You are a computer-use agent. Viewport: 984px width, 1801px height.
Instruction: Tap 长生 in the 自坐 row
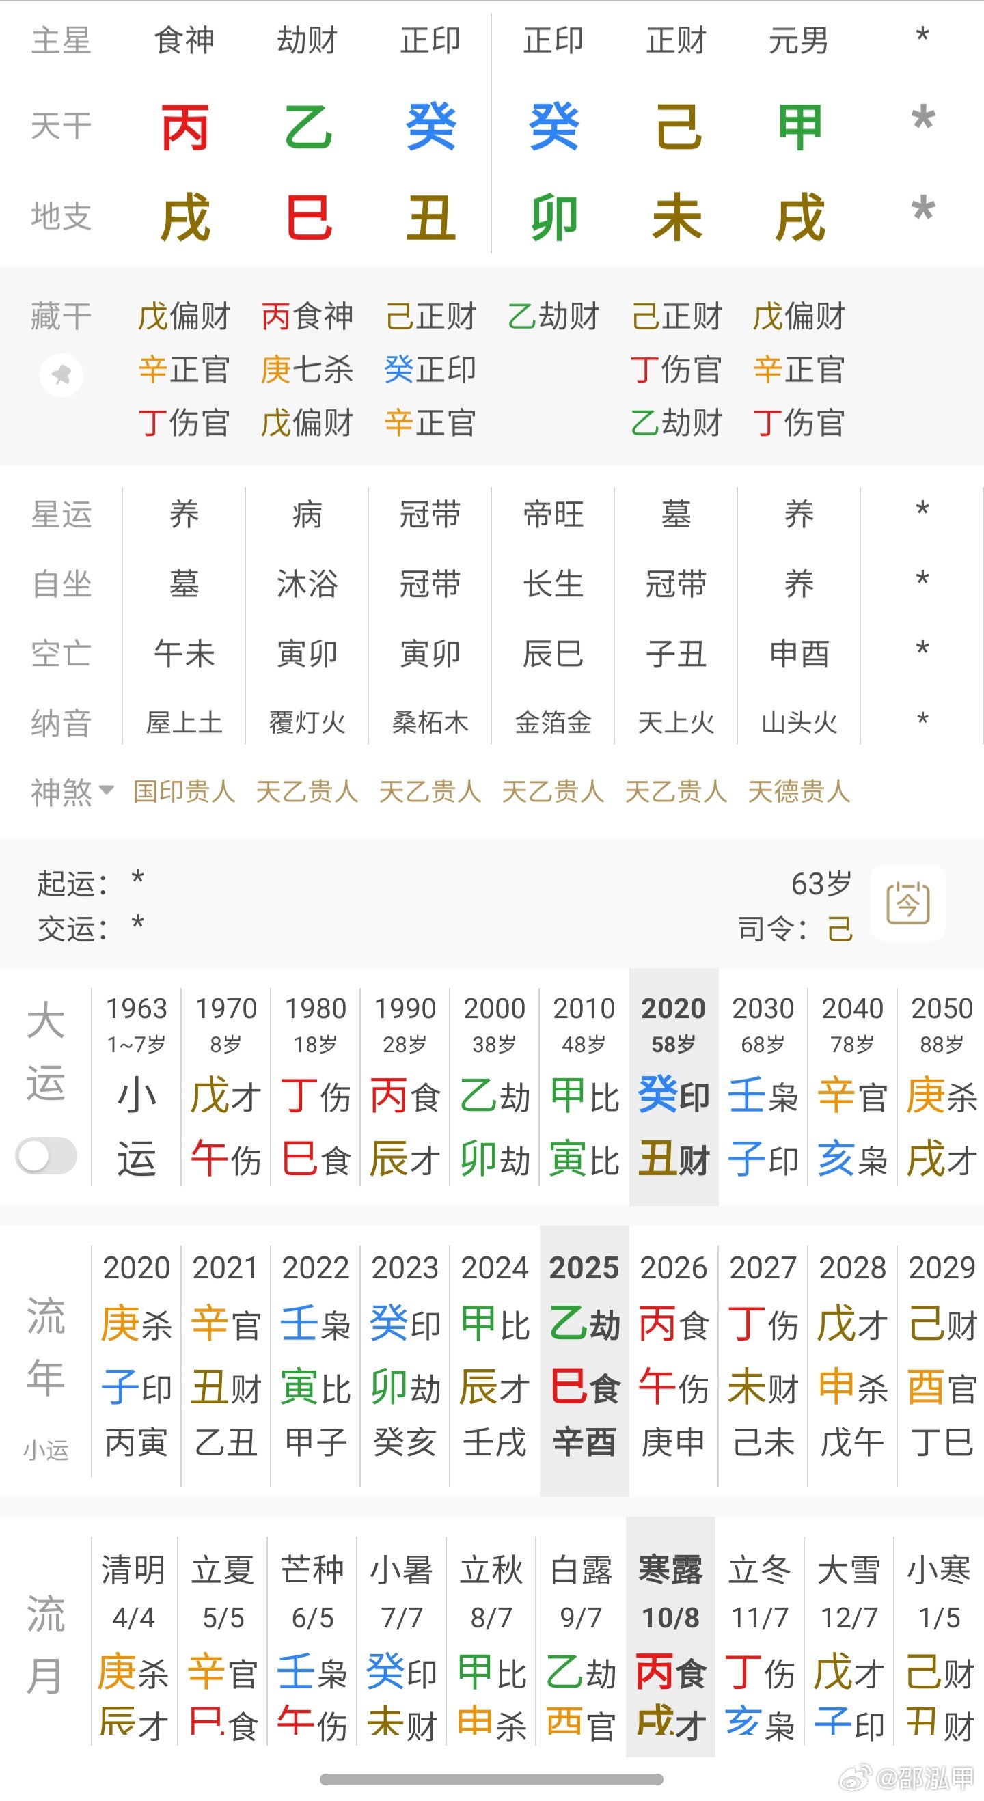[553, 583]
